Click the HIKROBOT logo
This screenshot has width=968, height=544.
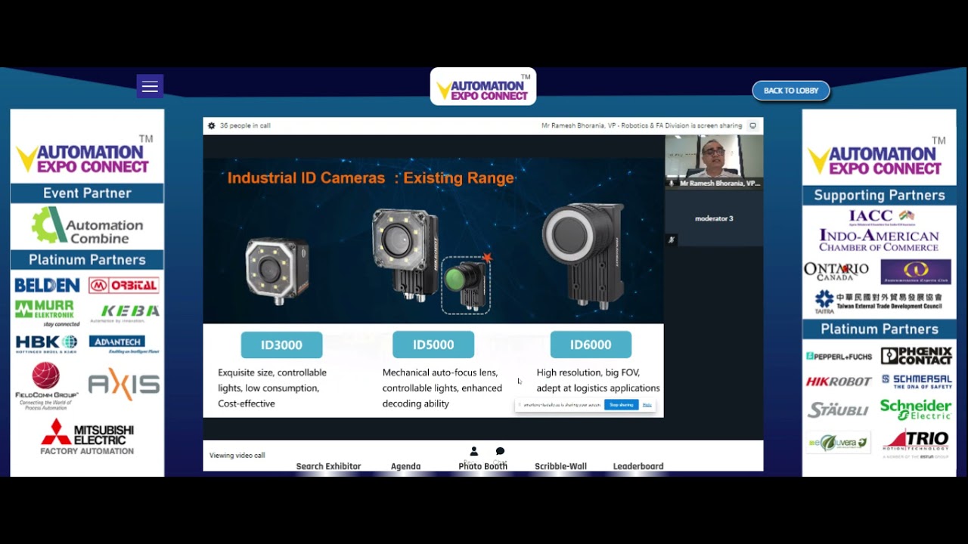pos(839,382)
